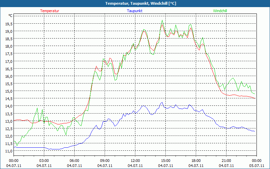This screenshot has width=270, height=169.
Task: Click the 17,5 y-axis value
Action: tap(9, 54)
